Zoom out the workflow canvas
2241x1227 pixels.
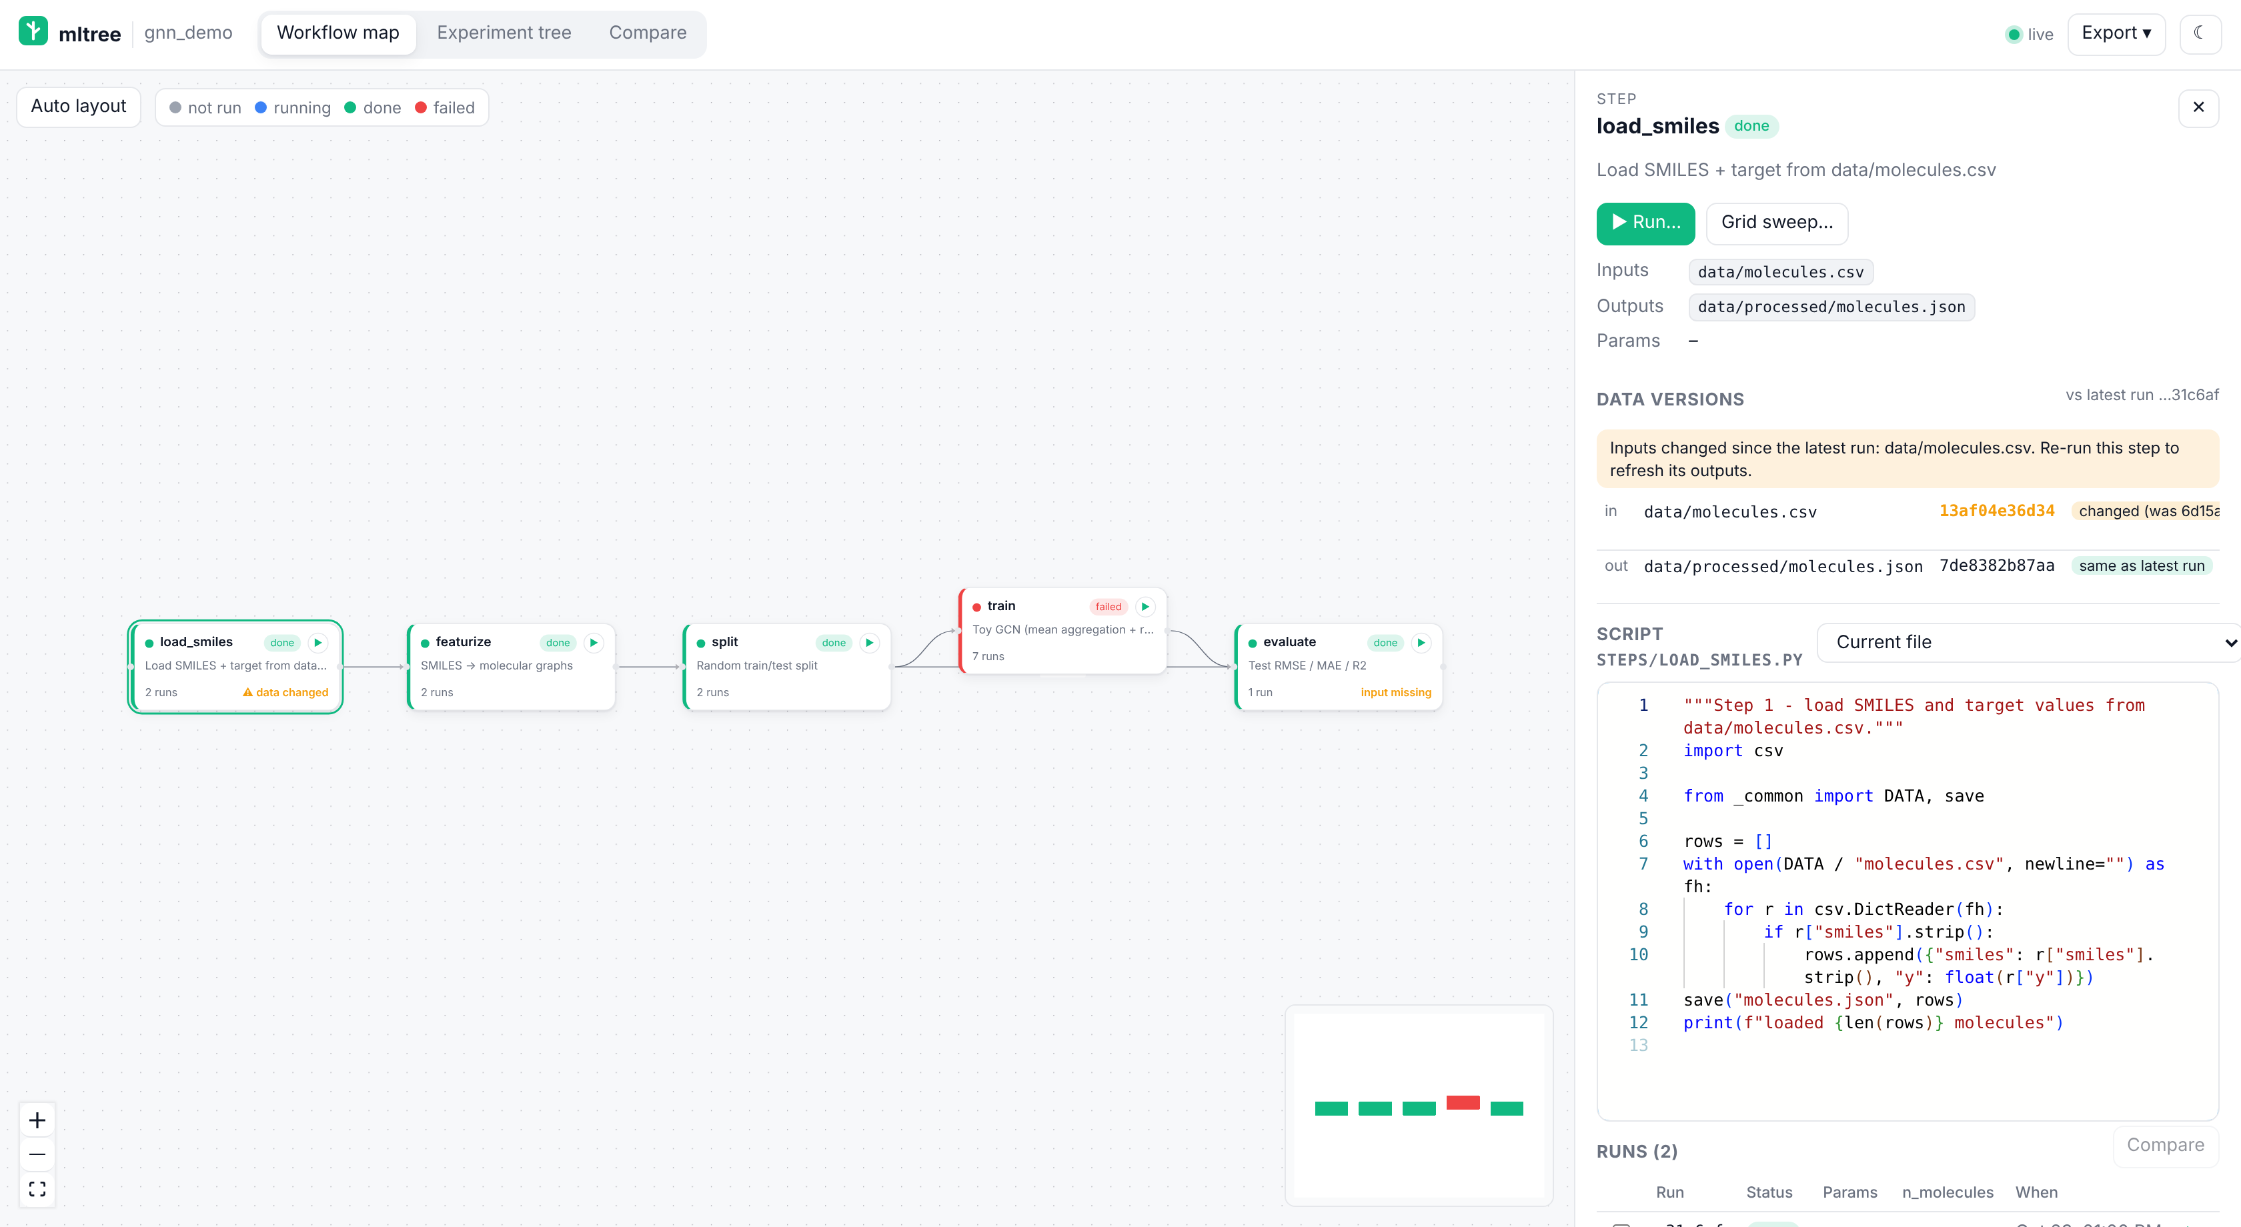(x=37, y=1154)
